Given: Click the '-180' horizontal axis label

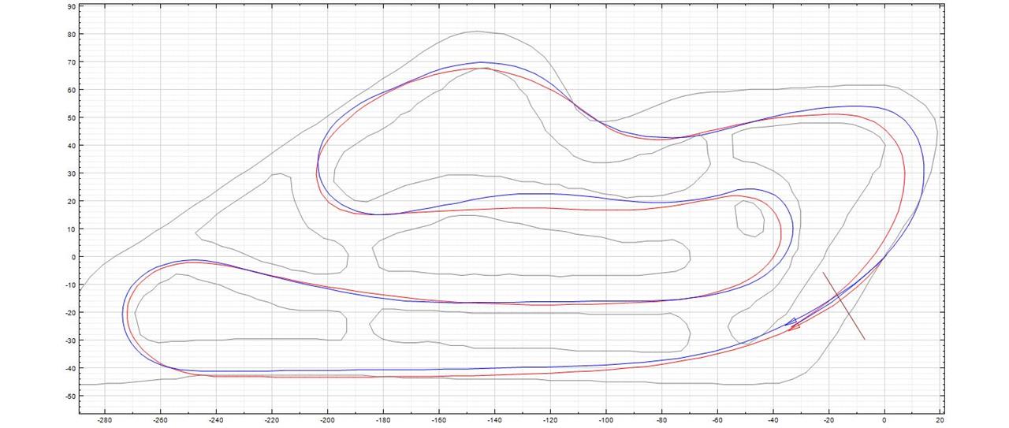Looking at the screenshot, I should pos(383,421).
